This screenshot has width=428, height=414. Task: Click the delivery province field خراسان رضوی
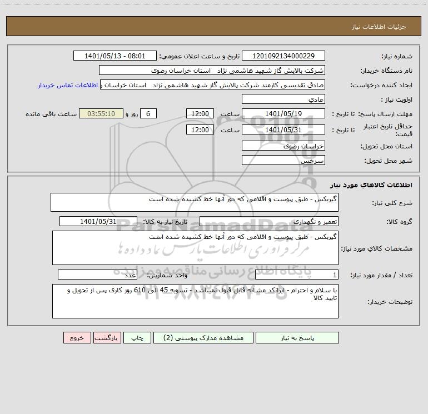pos(283,146)
